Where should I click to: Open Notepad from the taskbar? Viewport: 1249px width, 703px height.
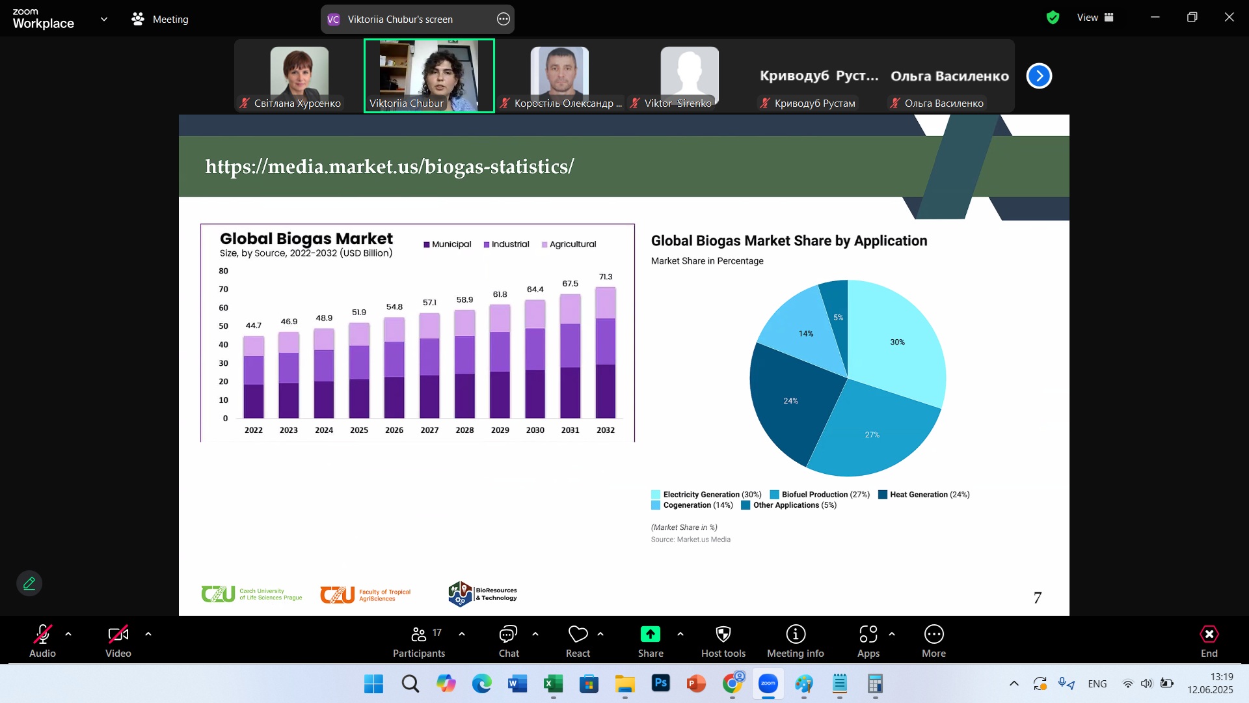(x=840, y=683)
